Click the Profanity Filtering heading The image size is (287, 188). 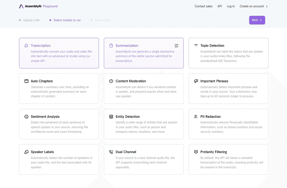click(x=214, y=152)
